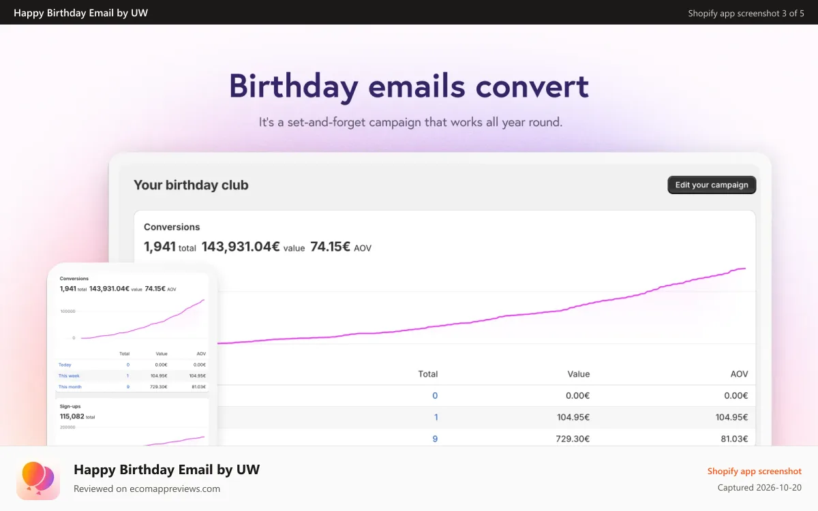
Task: Click Total column header in desktop table
Action: (x=428, y=374)
